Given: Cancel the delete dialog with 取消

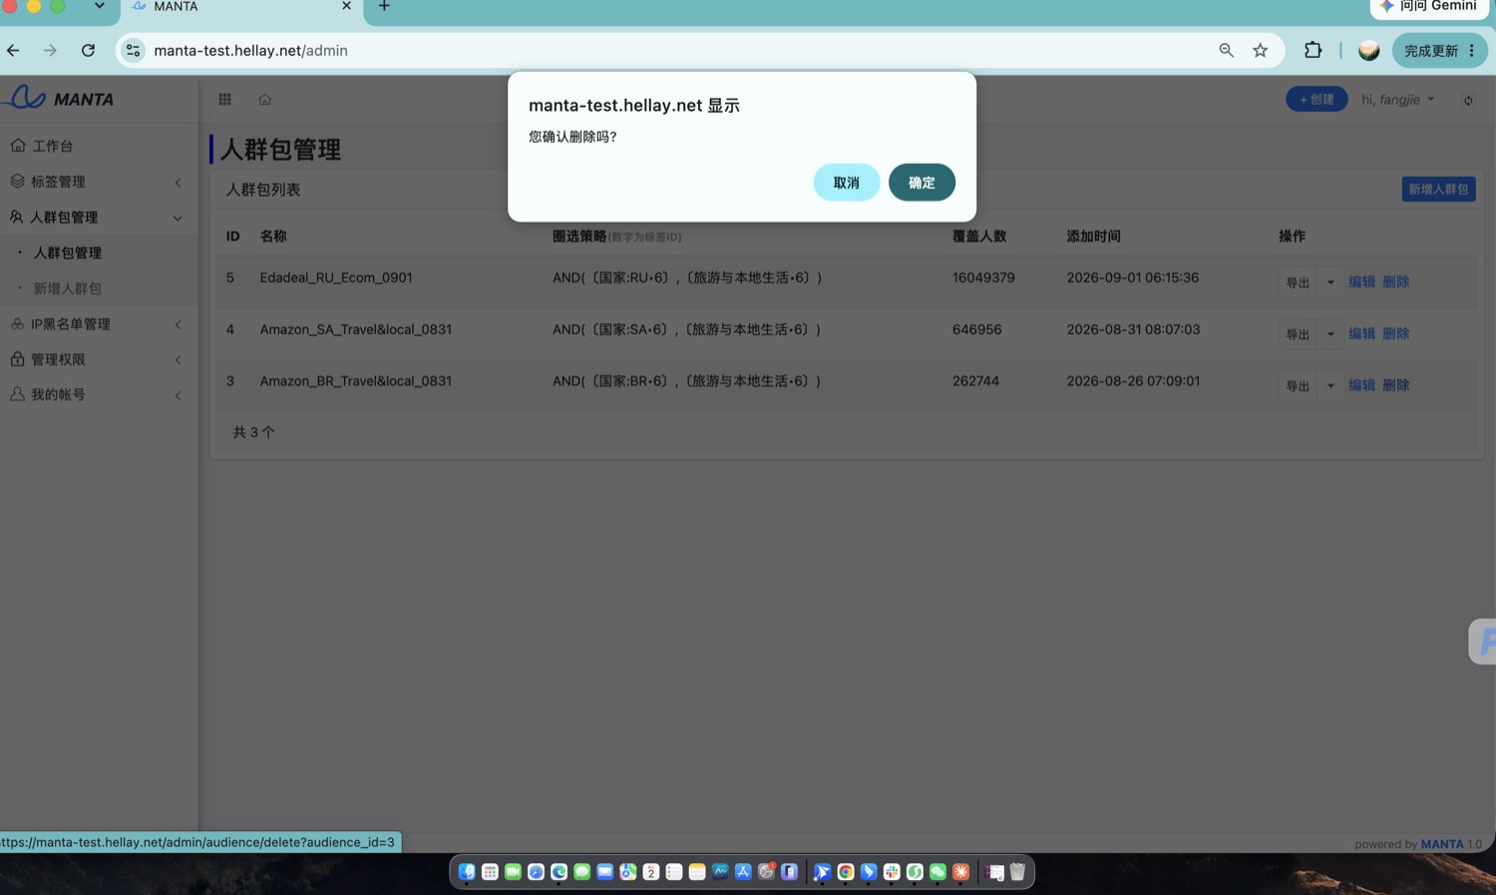Looking at the screenshot, I should coord(847,183).
